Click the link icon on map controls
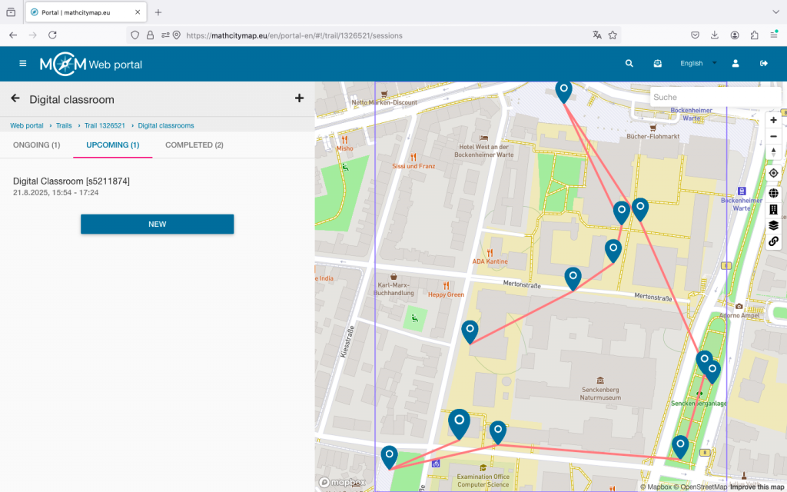 pyautogui.click(x=773, y=241)
